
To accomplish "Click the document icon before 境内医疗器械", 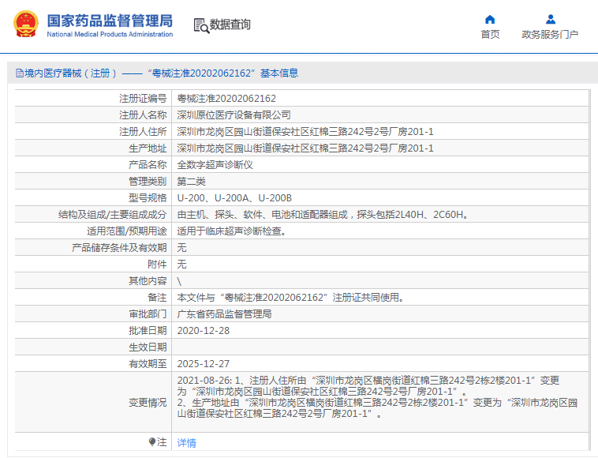I will coord(20,73).
